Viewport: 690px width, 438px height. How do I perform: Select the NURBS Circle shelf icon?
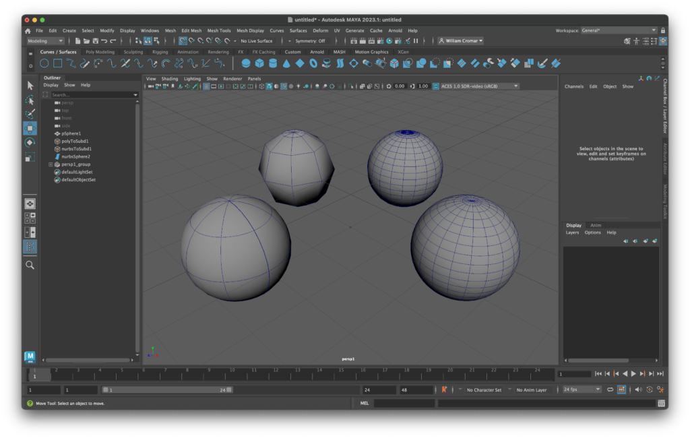click(44, 63)
